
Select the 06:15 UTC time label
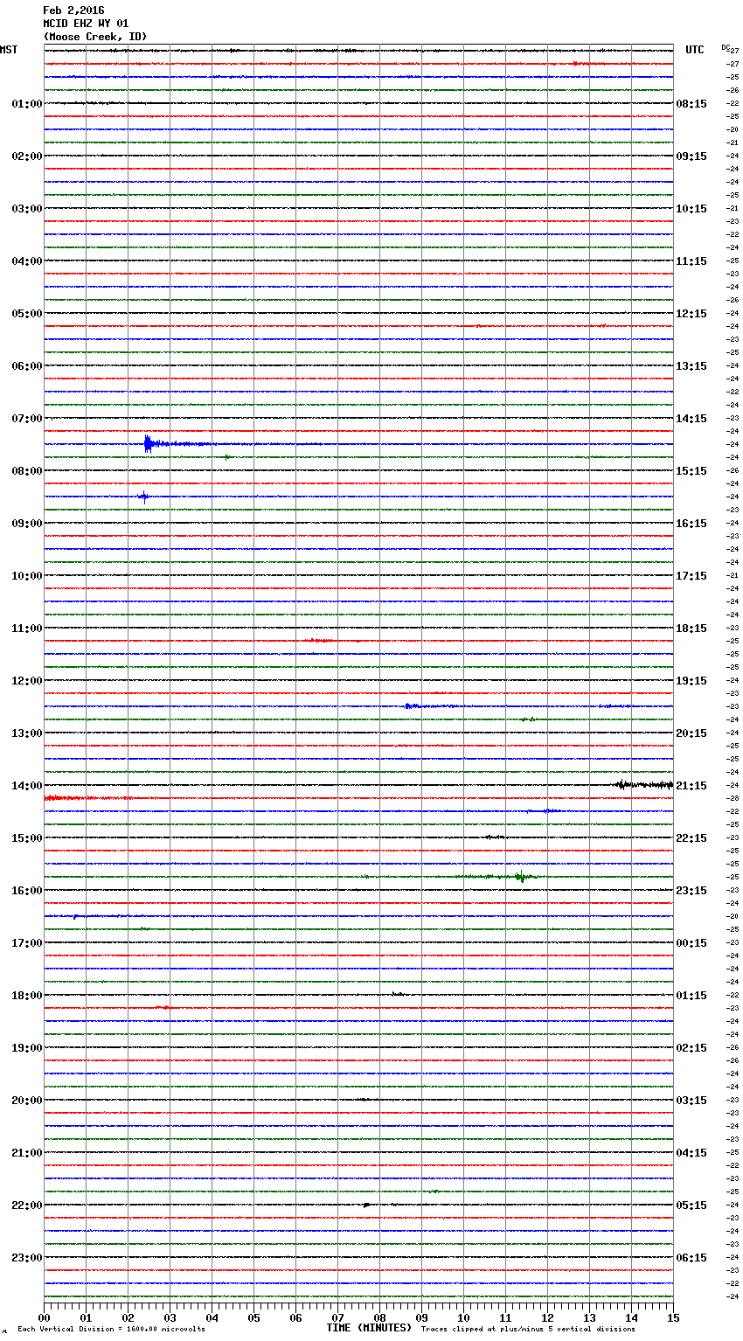[691, 1258]
